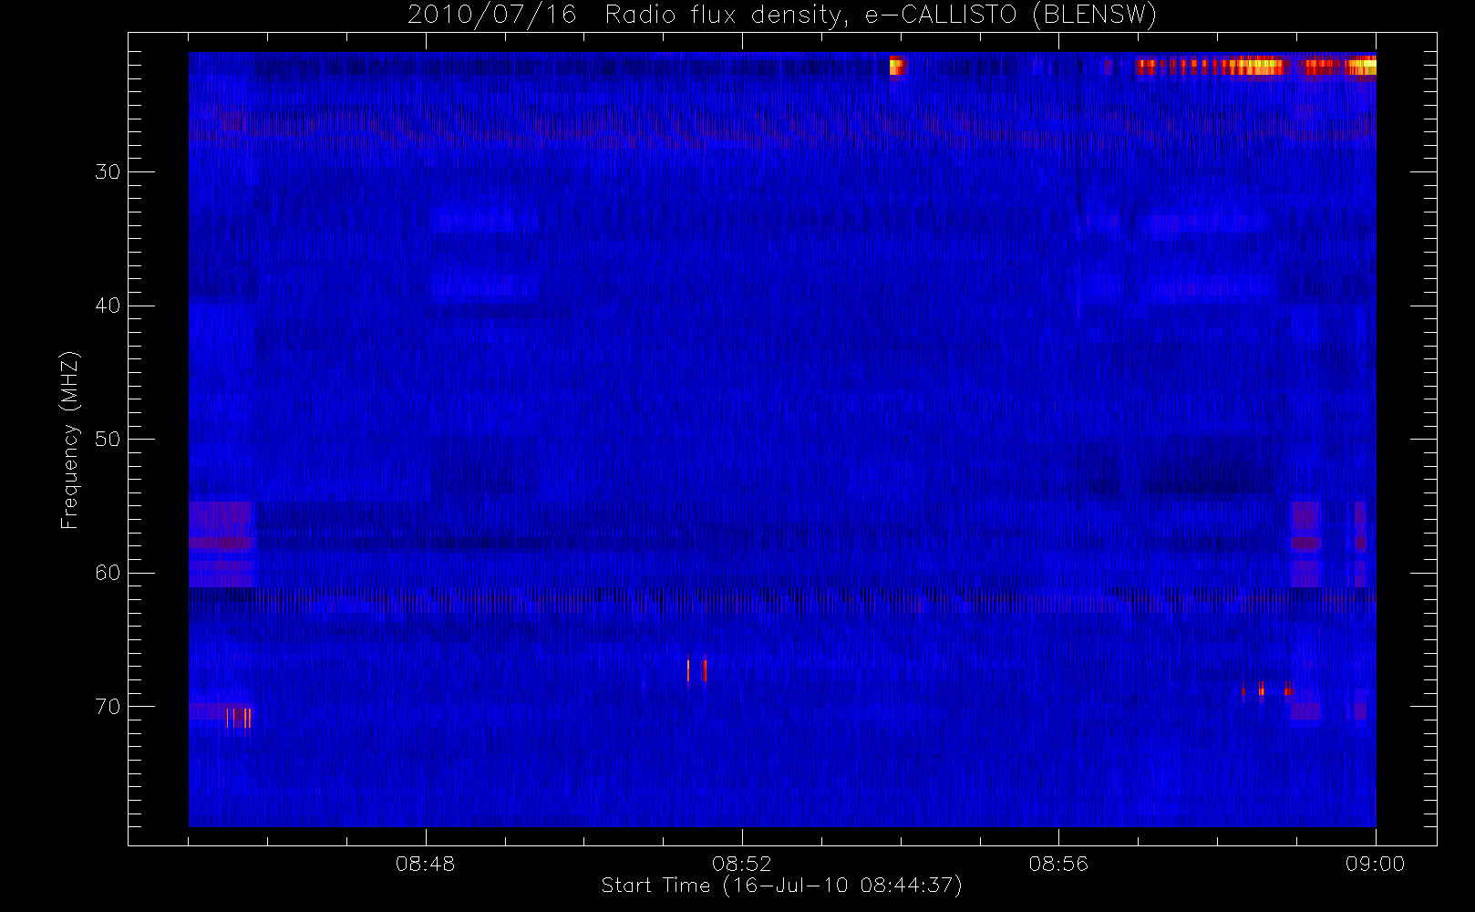The height and width of the screenshot is (912, 1475).
Task: Click the 60 frequency tick label
Action: [108, 573]
